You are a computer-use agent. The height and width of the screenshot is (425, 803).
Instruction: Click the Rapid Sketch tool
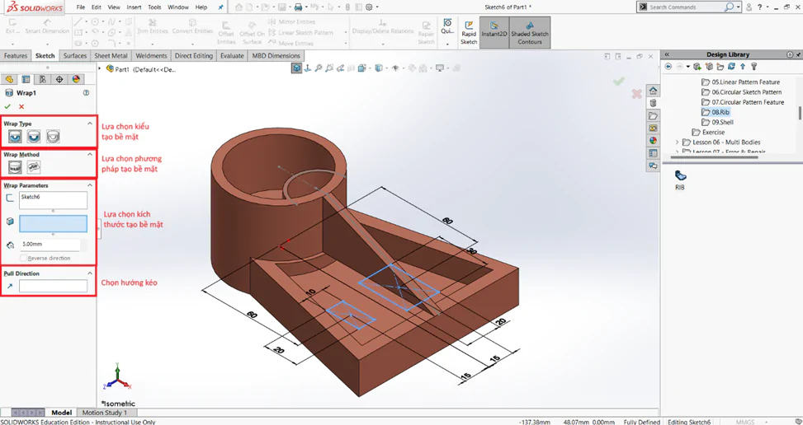[469, 32]
